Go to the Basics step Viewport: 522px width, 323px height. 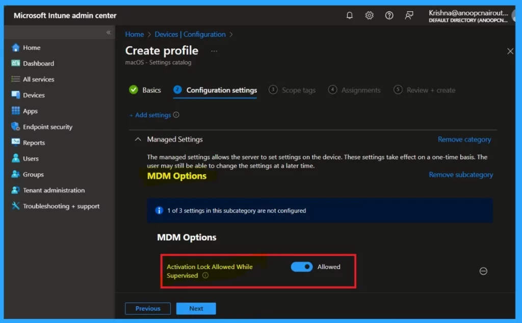click(145, 90)
